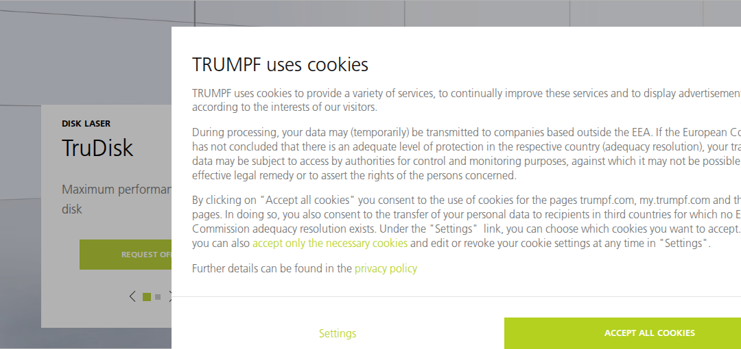Advance carousel with the right chevron arrow
This screenshot has width=741, height=349.
click(x=170, y=297)
